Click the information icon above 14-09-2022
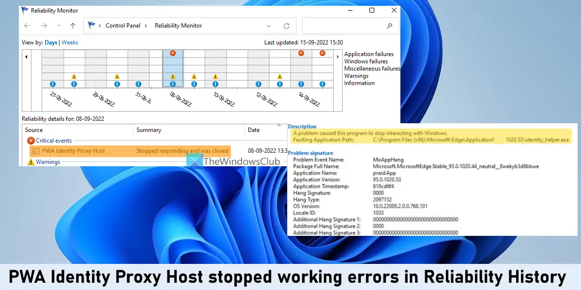The height and width of the screenshot is (290, 581). (x=301, y=84)
